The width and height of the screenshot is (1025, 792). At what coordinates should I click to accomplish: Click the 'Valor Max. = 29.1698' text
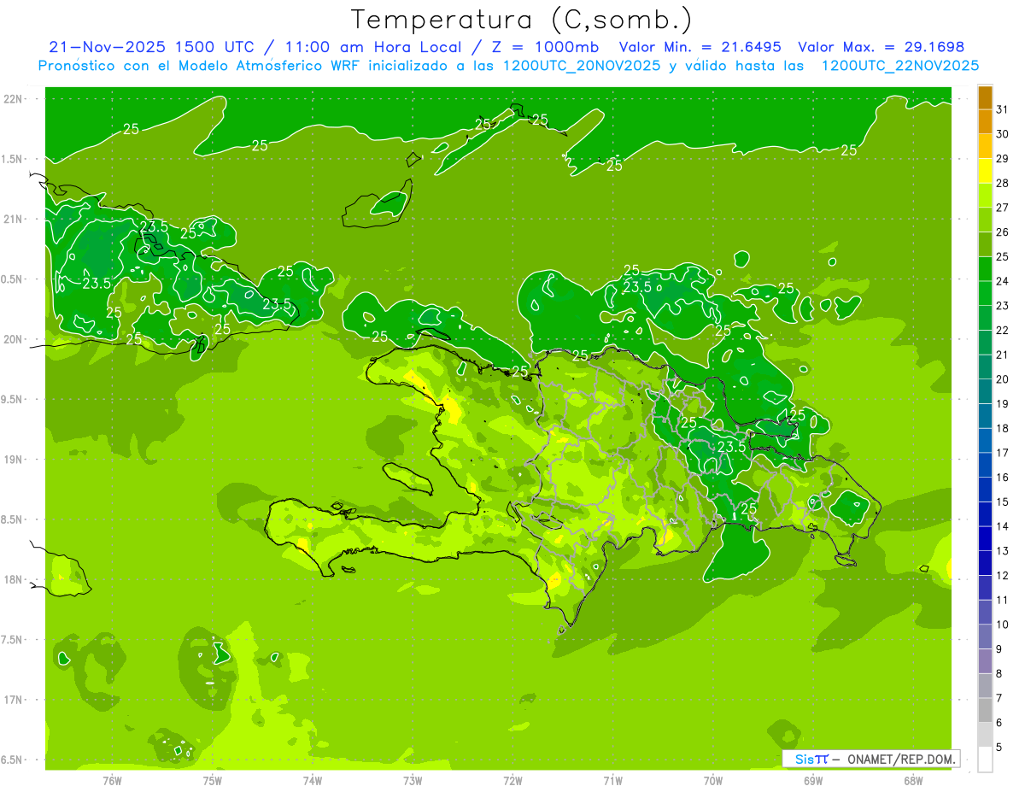point(881,47)
